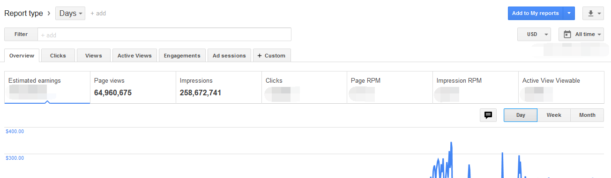Open the download report icon menu
The width and height of the screenshot is (611, 178).
(x=593, y=13)
